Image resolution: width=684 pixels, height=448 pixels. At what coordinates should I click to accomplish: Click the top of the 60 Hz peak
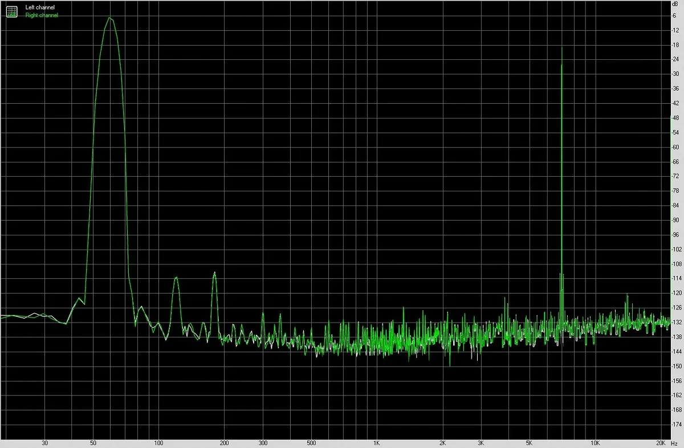click(x=109, y=18)
